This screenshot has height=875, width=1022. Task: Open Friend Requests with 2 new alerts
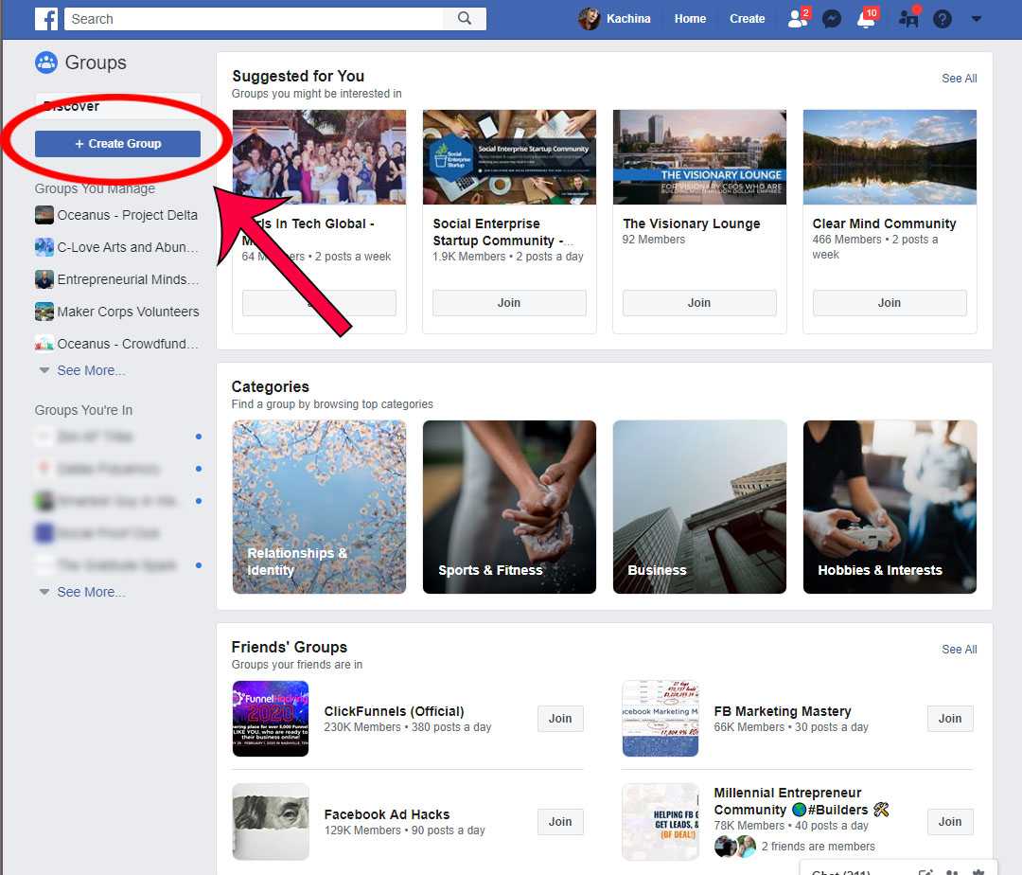[795, 18]
